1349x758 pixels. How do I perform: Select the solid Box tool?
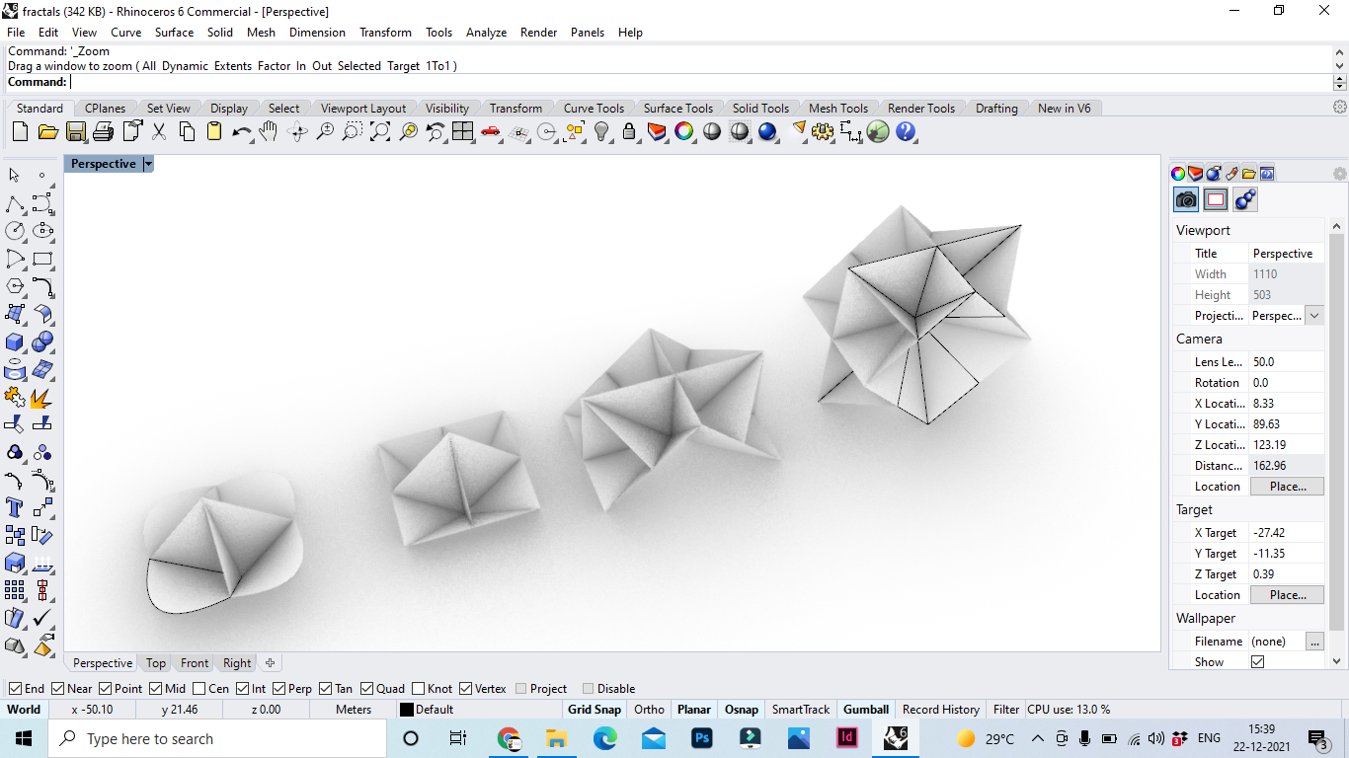click(x=15, y=341)
